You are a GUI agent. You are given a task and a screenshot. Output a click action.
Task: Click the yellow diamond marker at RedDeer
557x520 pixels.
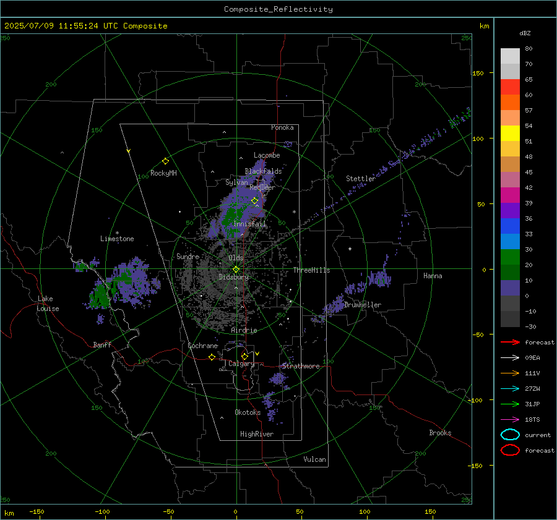tap(254, 201)
